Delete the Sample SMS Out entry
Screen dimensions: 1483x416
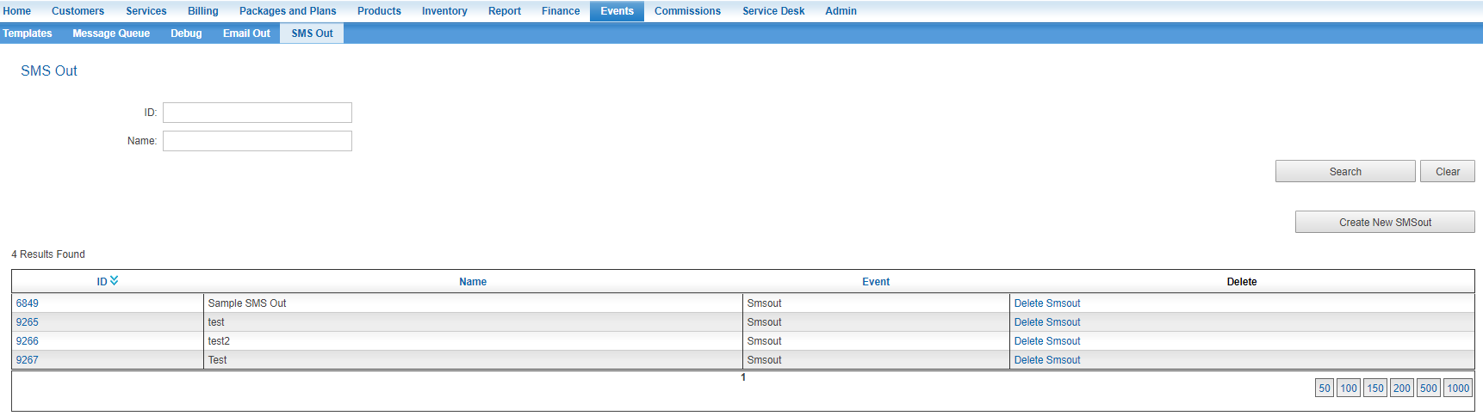point(1046,303)
